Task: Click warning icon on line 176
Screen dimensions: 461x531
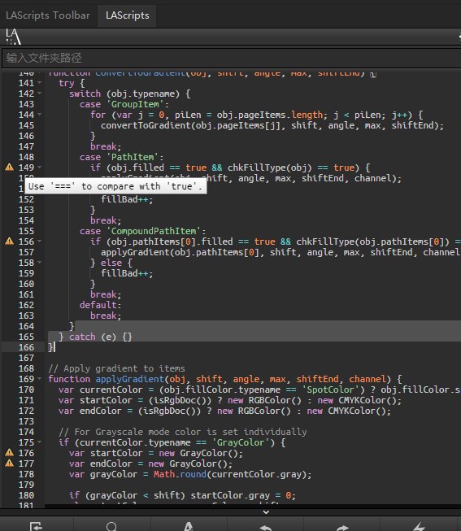Action: pos(10,452)
